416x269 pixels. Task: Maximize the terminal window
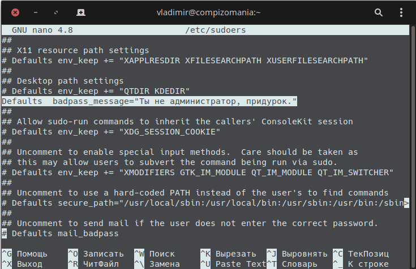tap(56, 12)
